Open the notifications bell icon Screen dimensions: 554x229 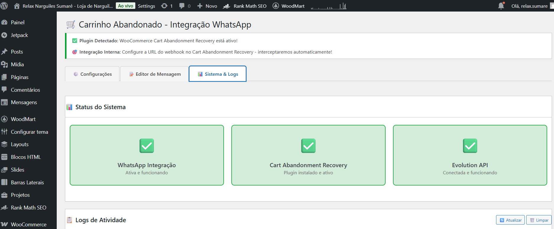click(x=501, y=6)
